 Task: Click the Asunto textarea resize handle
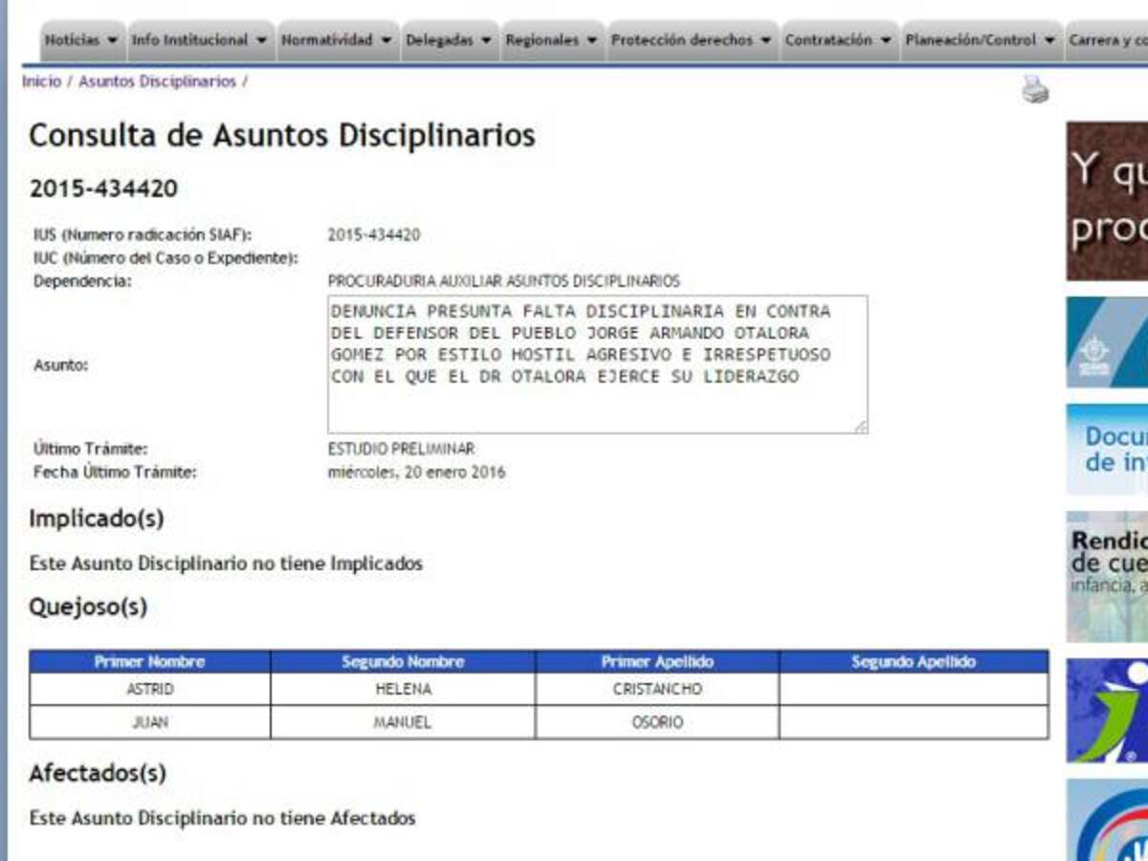(862, 423)
